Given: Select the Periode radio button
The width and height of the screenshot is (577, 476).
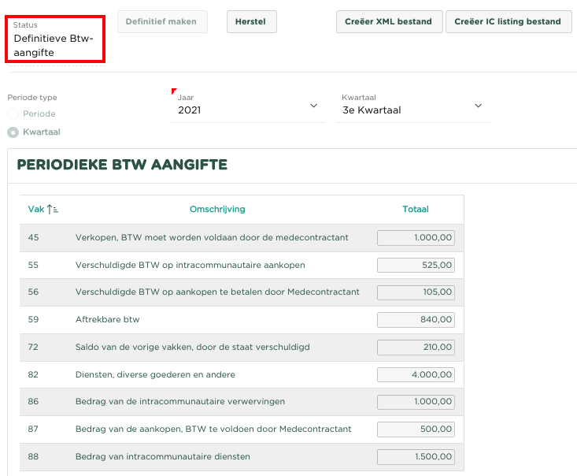Looking at the screenshot, I should (13, 114).
